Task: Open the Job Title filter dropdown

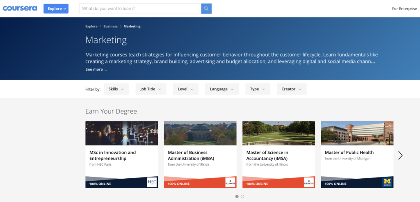Action: tap(151, 89)
